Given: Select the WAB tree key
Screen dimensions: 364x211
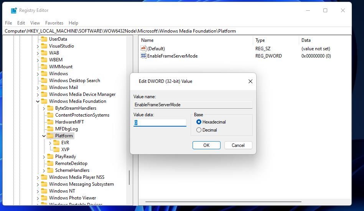Looking at the screenshot, I should pos(54,53).
